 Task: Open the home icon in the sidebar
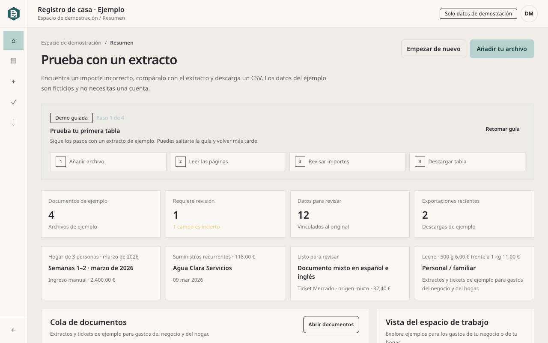(x=14, y=40)
